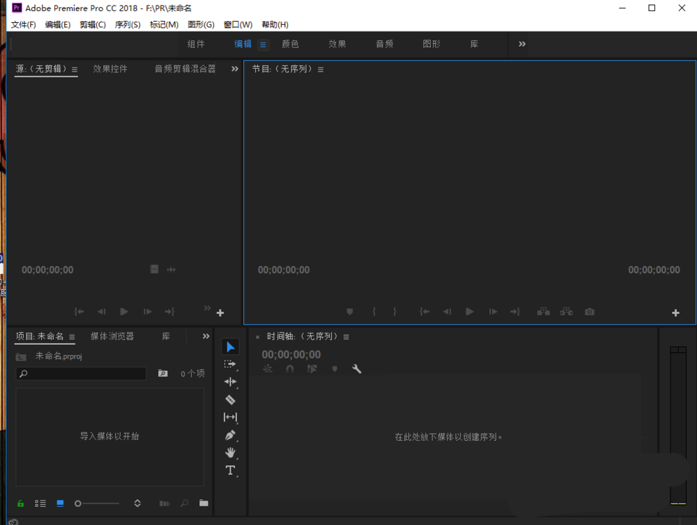The width and height of the screenshot is (697, 525).
Task: Select the Pen tool
Action: point(230,435)
